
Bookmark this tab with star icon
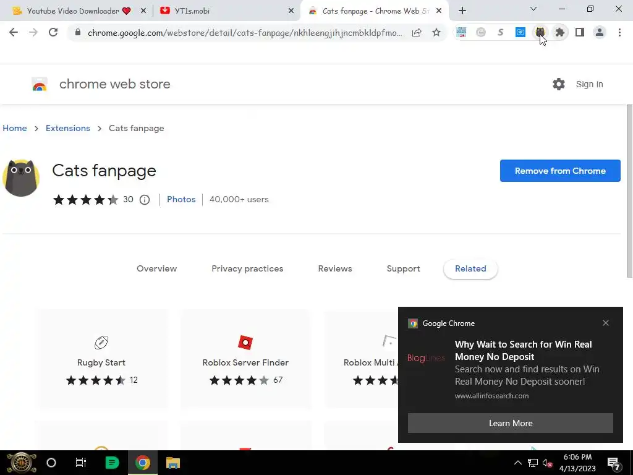pos(436,32)
